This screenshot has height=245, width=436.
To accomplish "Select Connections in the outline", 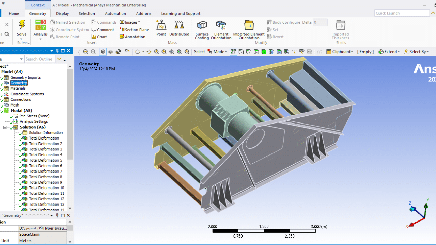I will [x=20, y=99].
